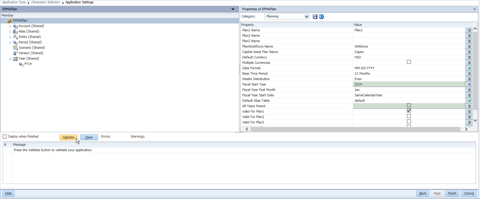Click the Version dimension icon
This screenshot has height=199, width=480.
click(x=15, y=53)
